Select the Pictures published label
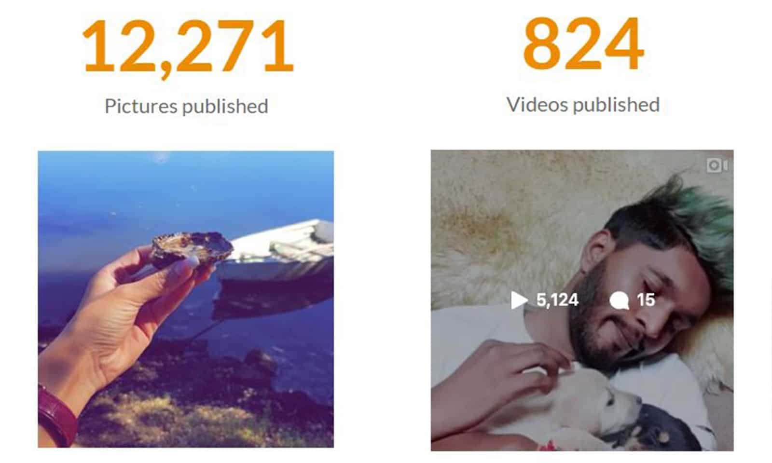Viewport: 772px width, 463px height. (186, 106)
